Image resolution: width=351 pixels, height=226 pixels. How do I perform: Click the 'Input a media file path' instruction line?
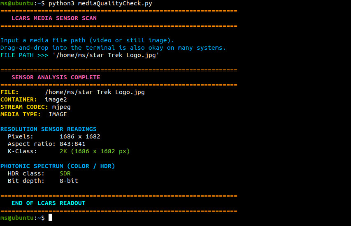pyautogui.click(x=87, y=40)
